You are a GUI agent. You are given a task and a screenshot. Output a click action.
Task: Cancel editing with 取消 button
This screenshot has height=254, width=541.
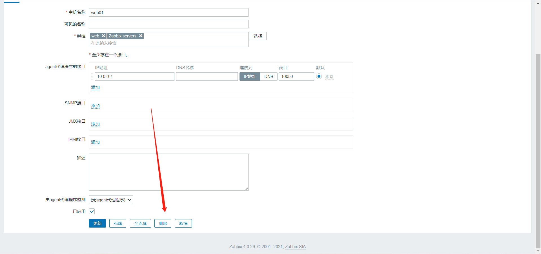pyautogui.click(x=183, y=223)
